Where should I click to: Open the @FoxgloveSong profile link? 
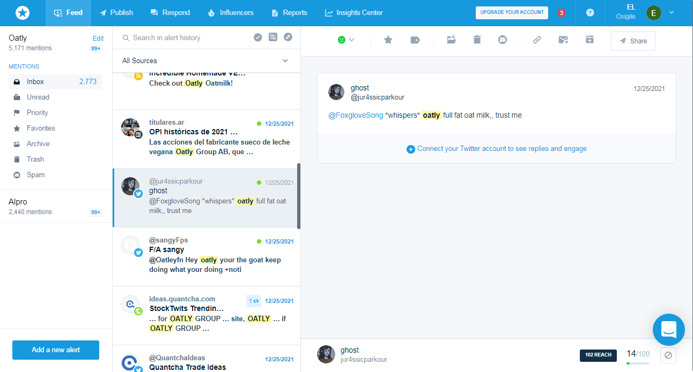pyautogui.click(x=356, y=115)
